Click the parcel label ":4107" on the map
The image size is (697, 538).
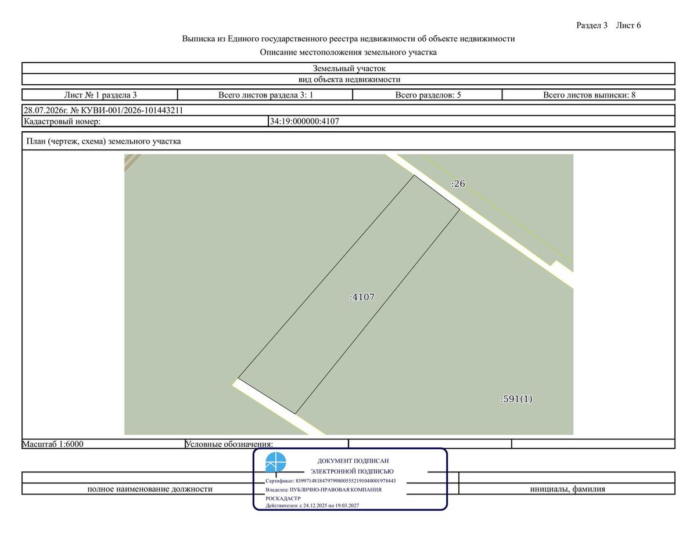pyautogui.click(x=362, y=297)
